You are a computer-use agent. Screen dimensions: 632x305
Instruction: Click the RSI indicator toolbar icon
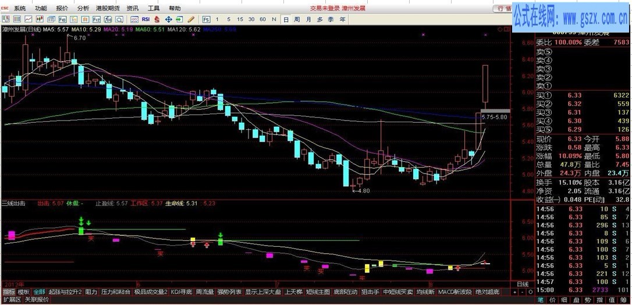click(x=146, y=19)
